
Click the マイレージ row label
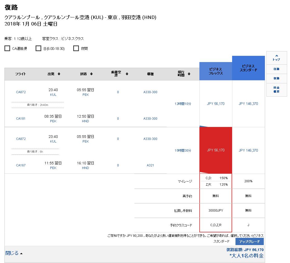[185, 181]
